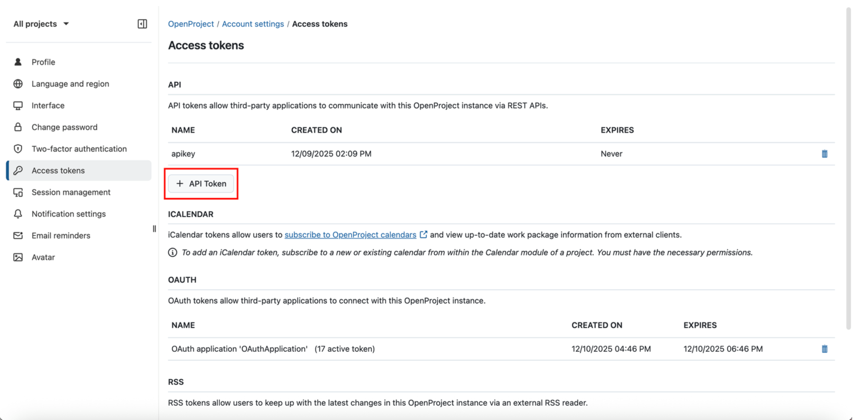The image size is (855, 420).
Task: Open the subscribe to OpenProject calendars link
Action: point(350,235)
